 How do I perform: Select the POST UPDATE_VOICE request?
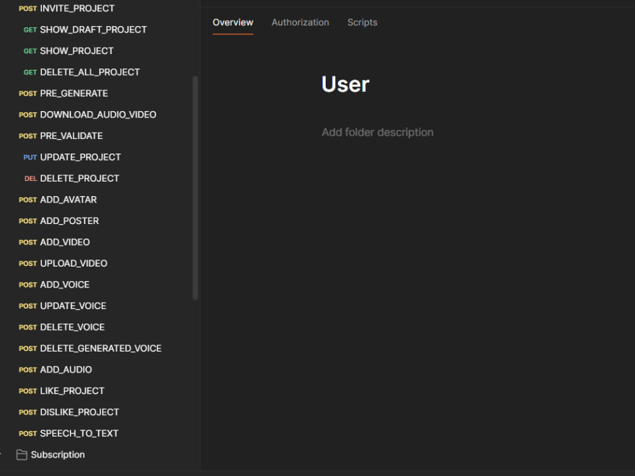62,306
